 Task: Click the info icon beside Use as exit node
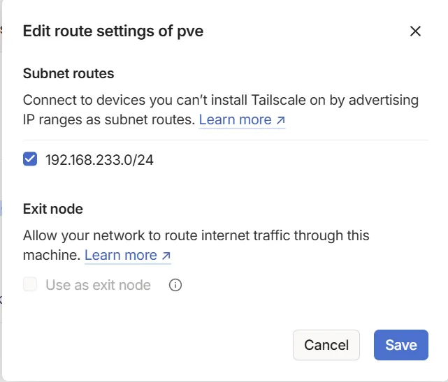175,285
